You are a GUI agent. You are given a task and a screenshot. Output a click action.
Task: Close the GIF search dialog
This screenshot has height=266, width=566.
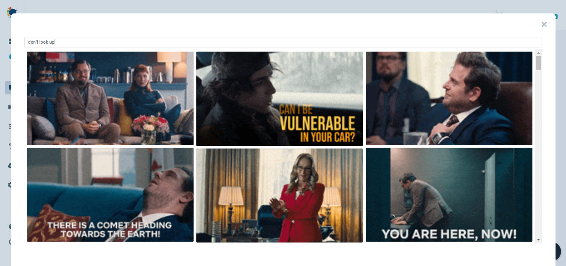tap(544, 24)
